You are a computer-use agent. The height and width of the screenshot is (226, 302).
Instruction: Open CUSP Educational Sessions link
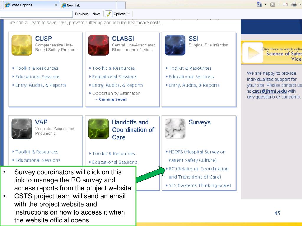pyautogui.click(x=38, y=77)
